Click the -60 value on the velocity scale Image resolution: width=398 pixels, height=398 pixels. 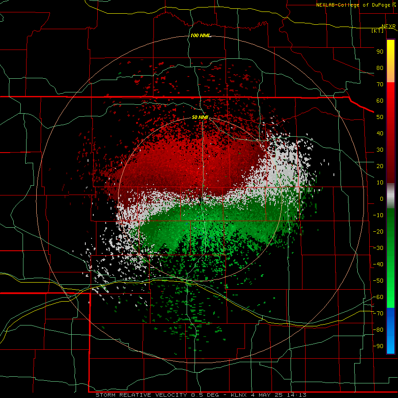coord(378,297)
